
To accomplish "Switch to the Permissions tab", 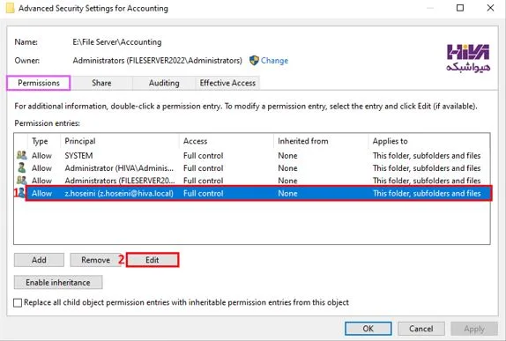I will pos(39,83).
